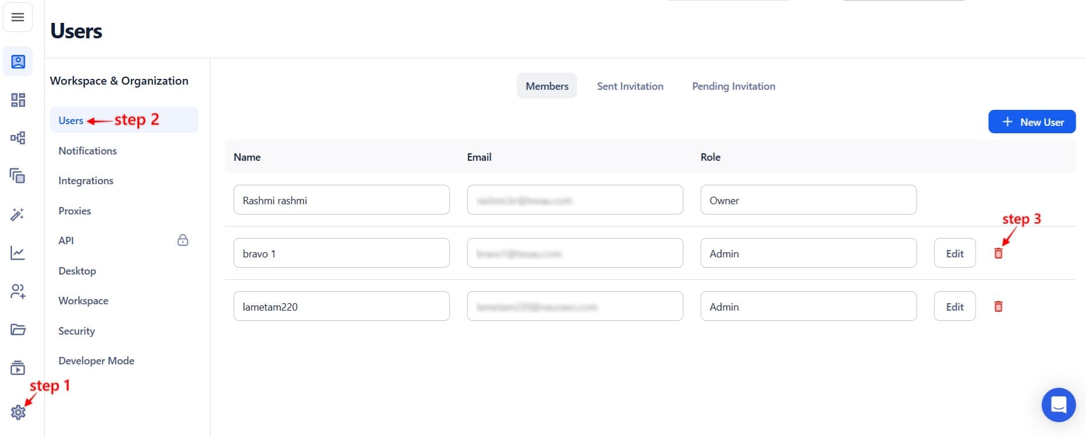Open the folder icon in sidebar
Viewport: 1086px width, 437px height.
click(18, 329)
